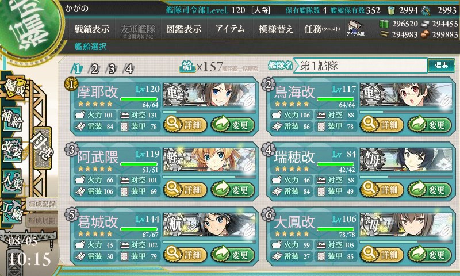Switch to fleet tab 3
Viewport: 460px width, 276px height.
[x=112, y=69]
